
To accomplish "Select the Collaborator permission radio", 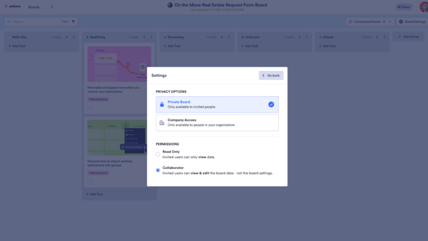I will click(x=158, y=170).
